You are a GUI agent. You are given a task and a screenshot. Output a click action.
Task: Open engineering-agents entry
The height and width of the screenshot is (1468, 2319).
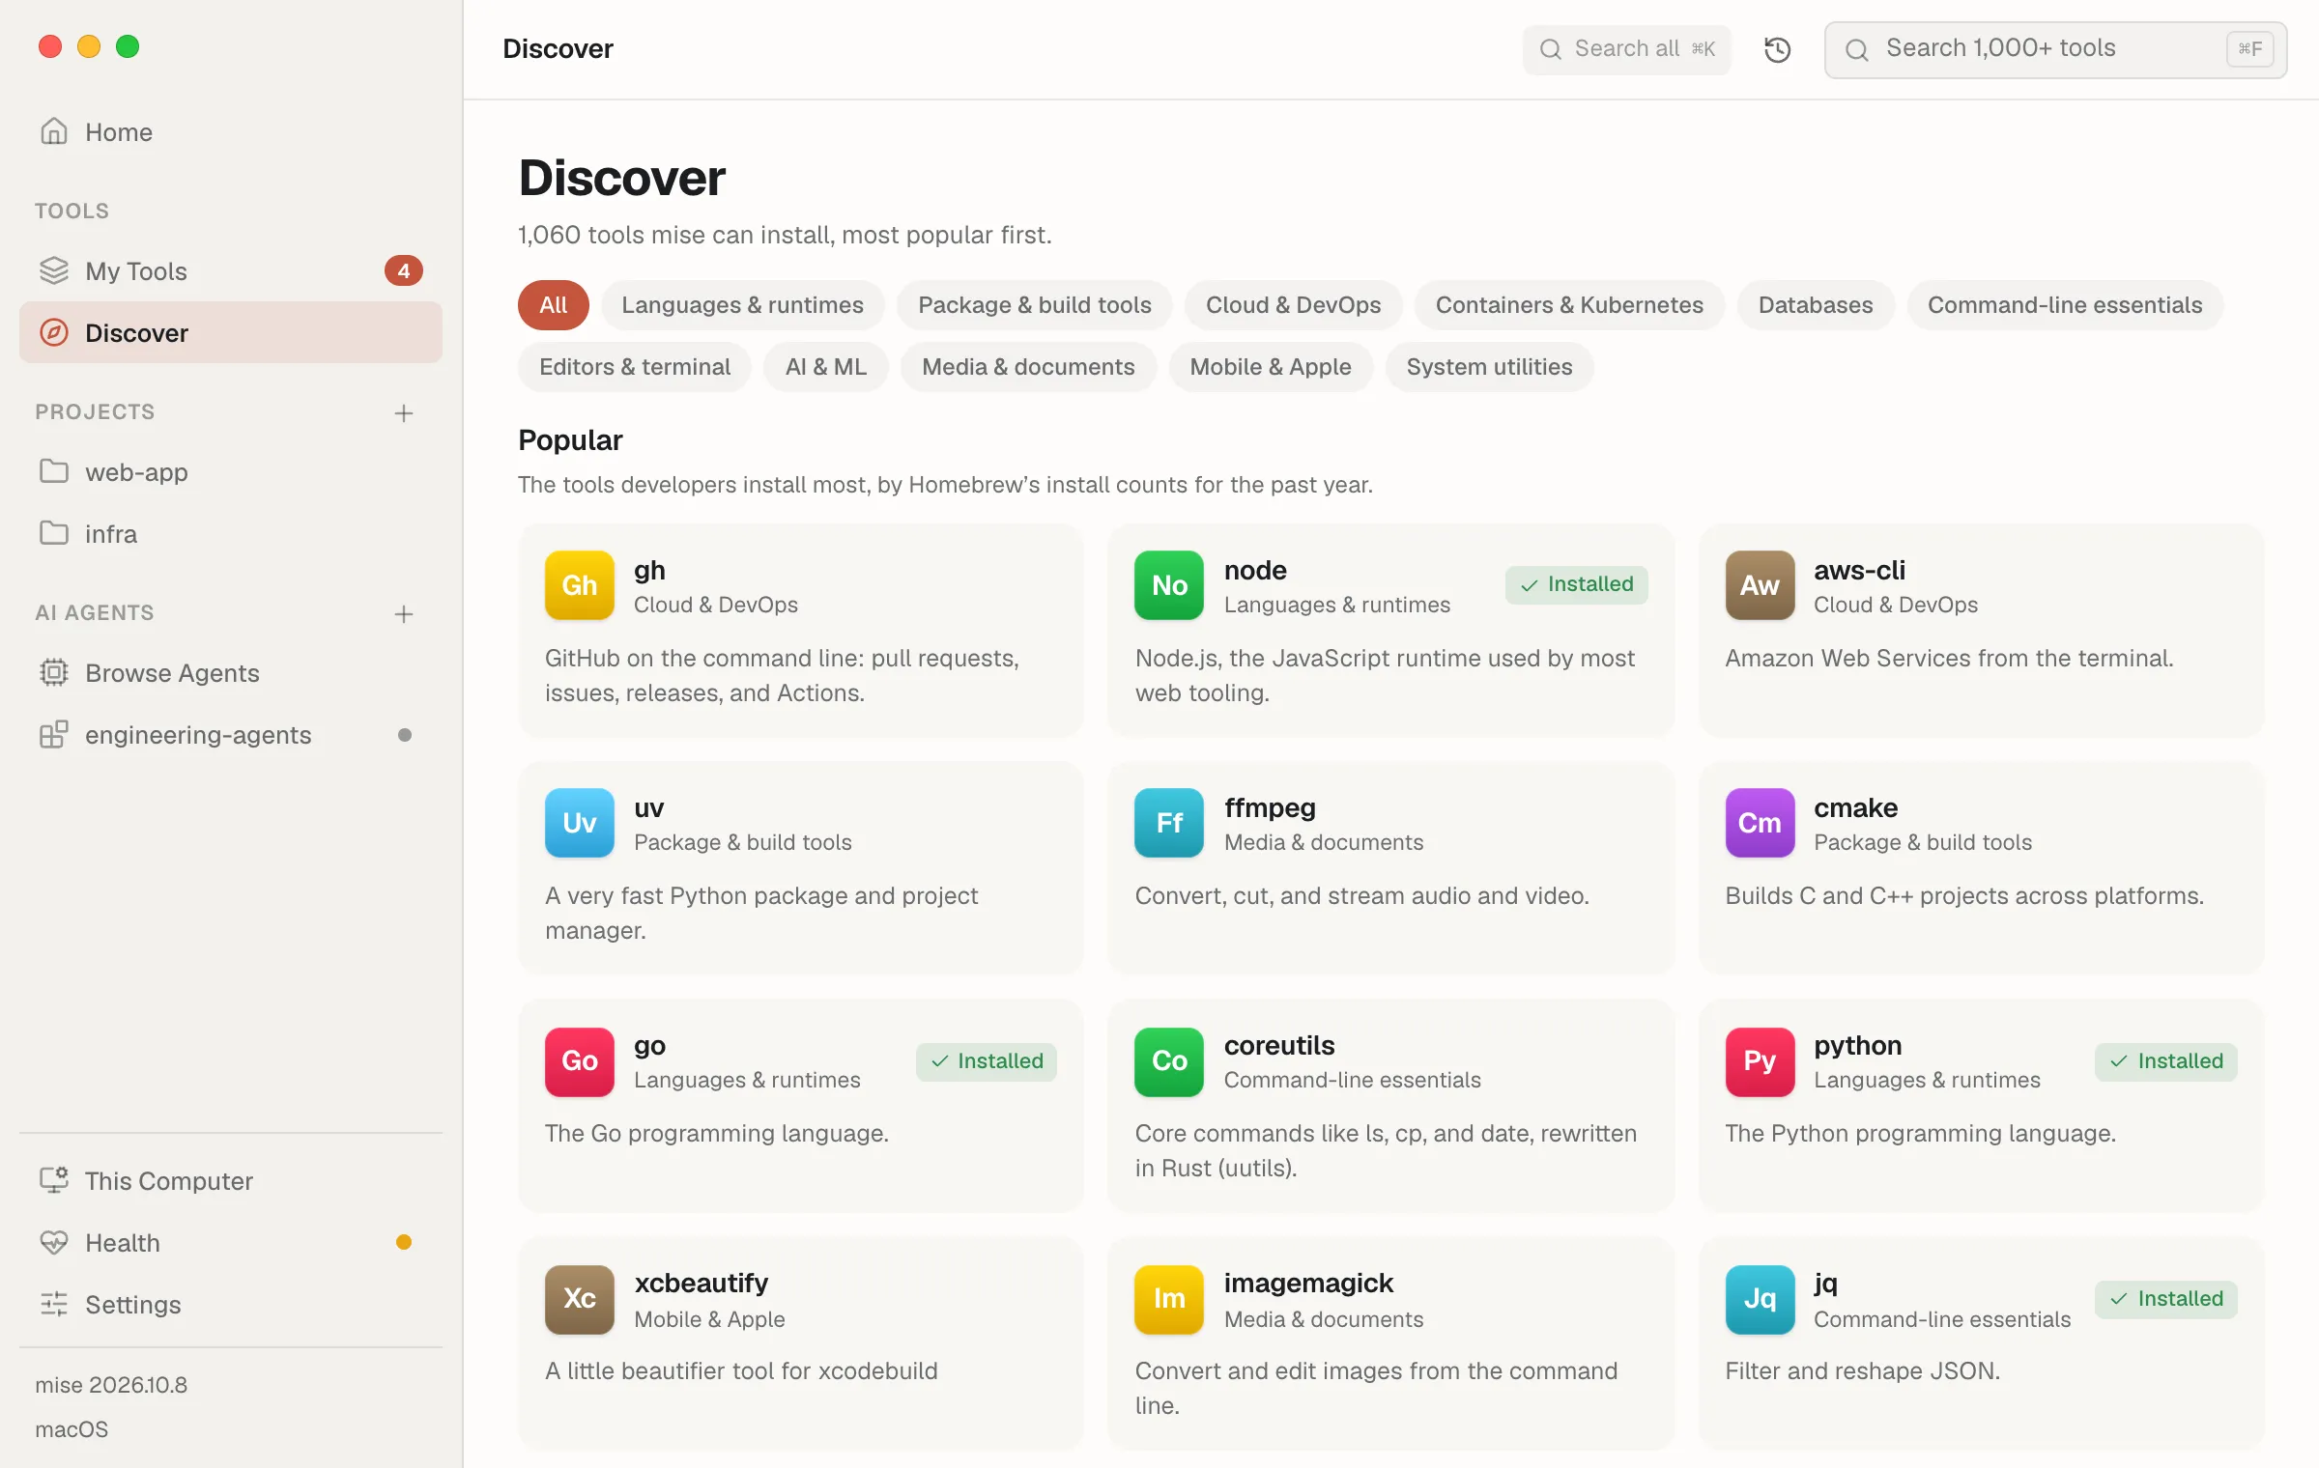(231, 735)
